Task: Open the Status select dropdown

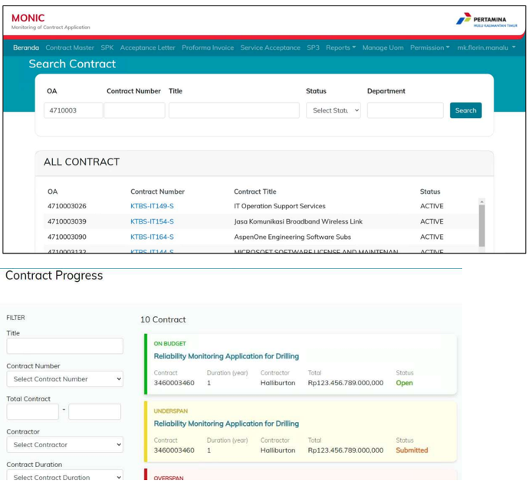Action: pos(333,110)
